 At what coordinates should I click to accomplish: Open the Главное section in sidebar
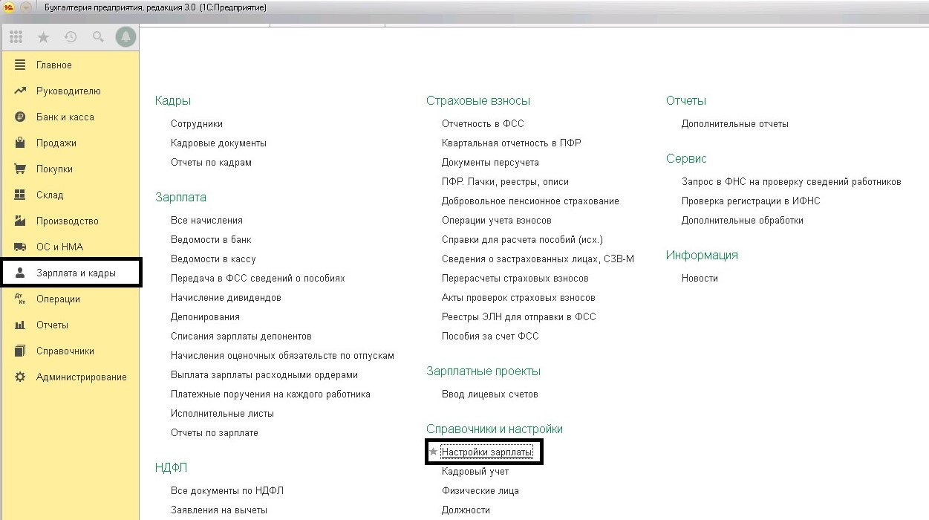coord(54,65)
